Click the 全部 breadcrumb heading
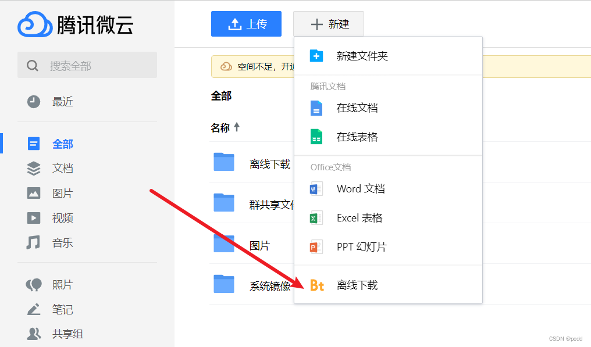 221,96
